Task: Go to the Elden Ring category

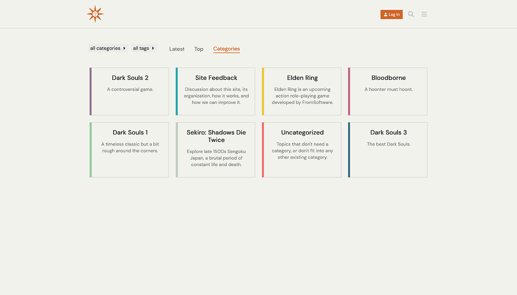Action: click(x=302, y=78)
